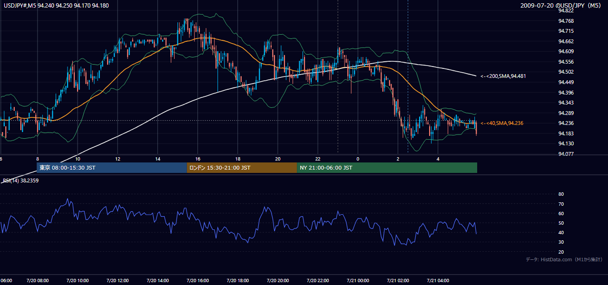Click the 40 SMA 94.236 label
The height and width of the screenshot is (285, 608).
[x=501, y=123]
